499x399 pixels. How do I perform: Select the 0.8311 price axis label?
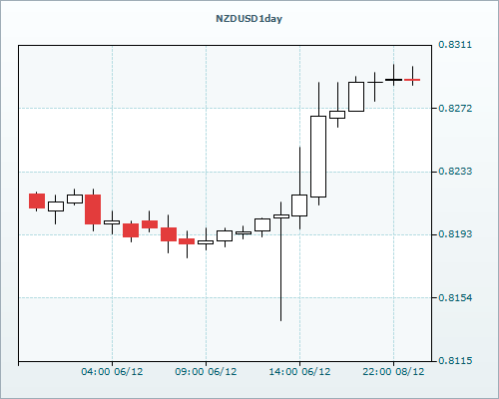point(455,45)
